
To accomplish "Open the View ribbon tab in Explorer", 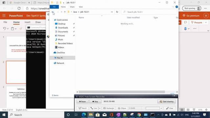I will (x=81, y=7).
